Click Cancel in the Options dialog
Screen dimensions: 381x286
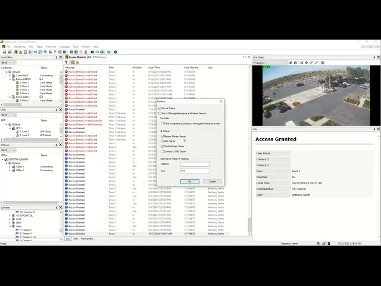[212, 181]
